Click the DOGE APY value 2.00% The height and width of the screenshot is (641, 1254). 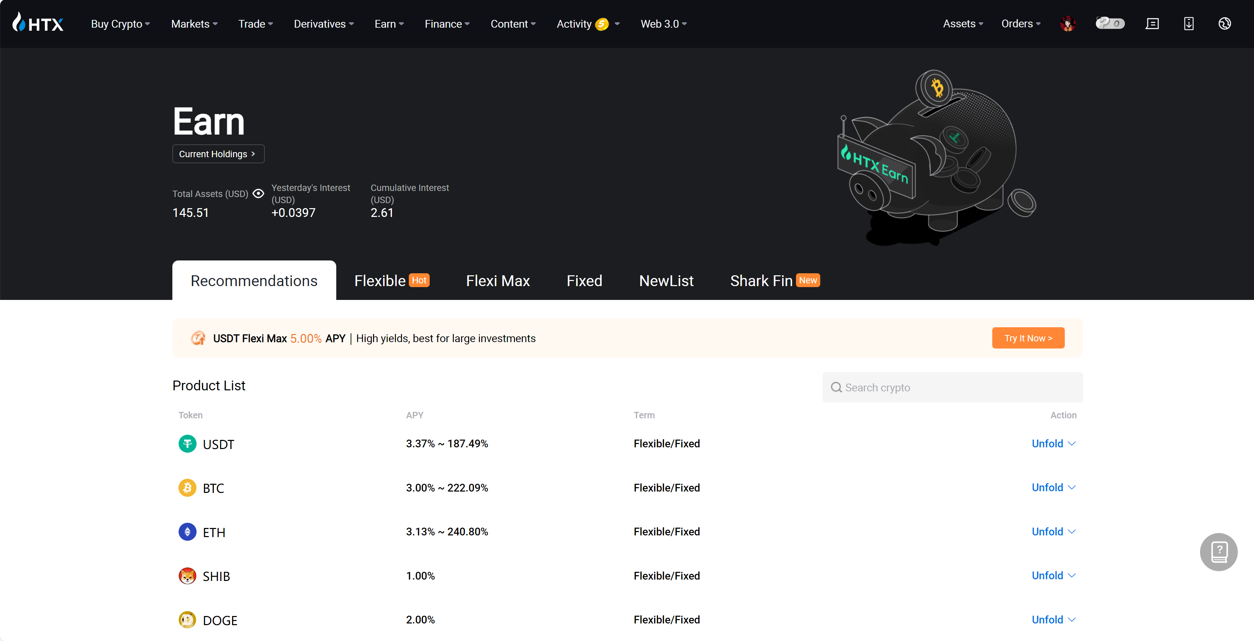[421, 619]
